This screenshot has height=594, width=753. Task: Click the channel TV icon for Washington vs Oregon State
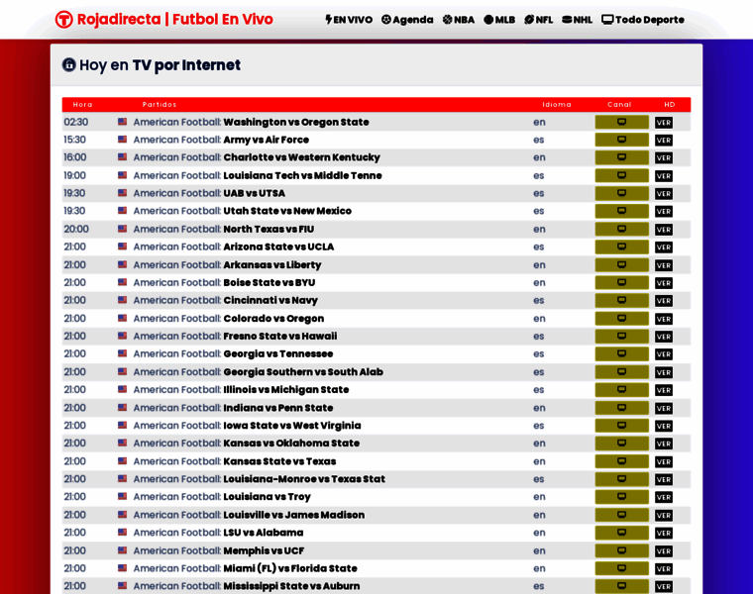[x=621, y=122]
